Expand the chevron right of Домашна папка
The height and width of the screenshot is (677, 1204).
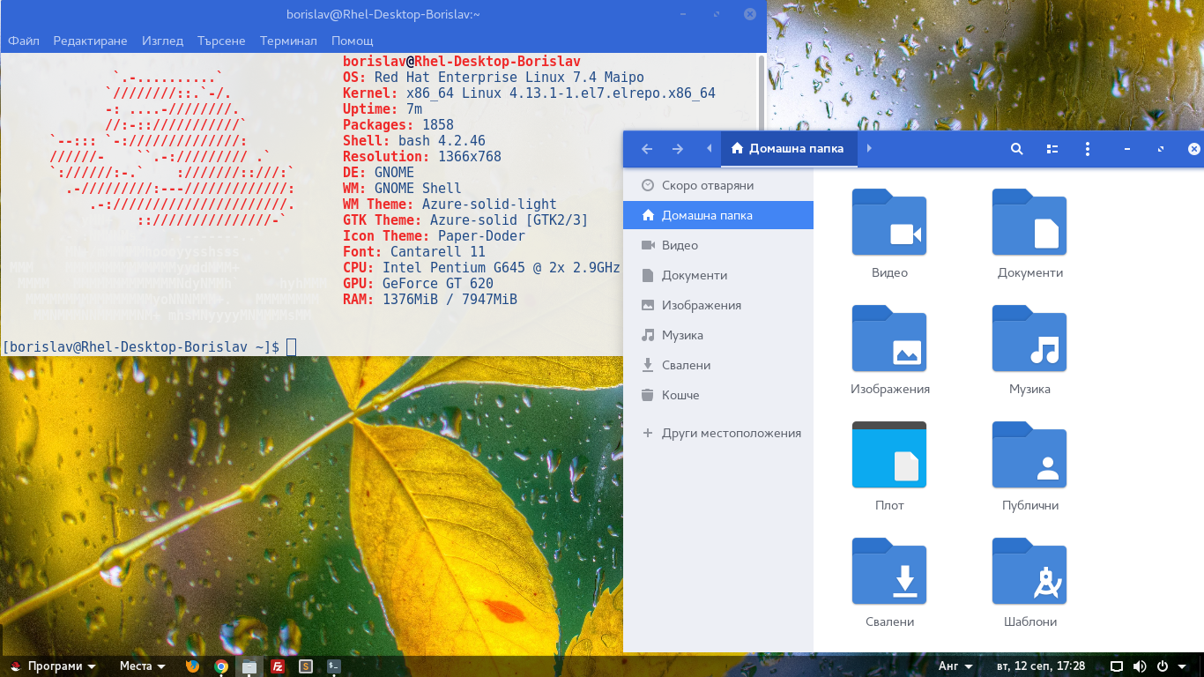[x=869, y=149]
